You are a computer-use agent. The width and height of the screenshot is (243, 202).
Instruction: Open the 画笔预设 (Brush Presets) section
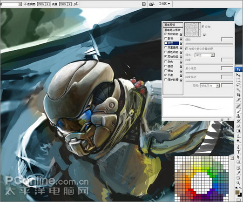click(173, 25)
